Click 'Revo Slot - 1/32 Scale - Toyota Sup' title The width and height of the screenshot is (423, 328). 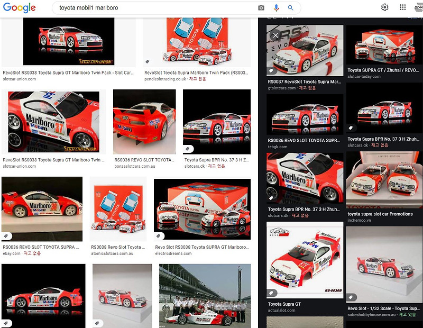[384, 308]
